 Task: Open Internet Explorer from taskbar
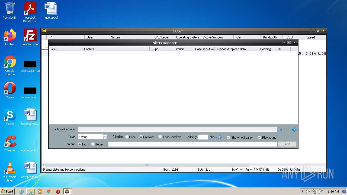point(21,191)
